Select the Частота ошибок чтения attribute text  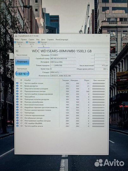tap(34, 83)
